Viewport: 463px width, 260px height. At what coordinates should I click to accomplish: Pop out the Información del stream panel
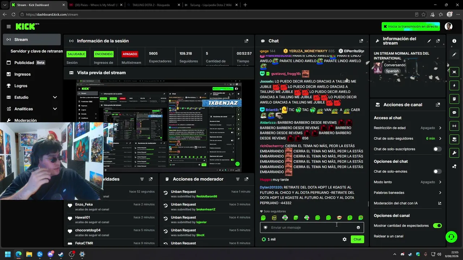pyautogui.click(x=438, y=41)
